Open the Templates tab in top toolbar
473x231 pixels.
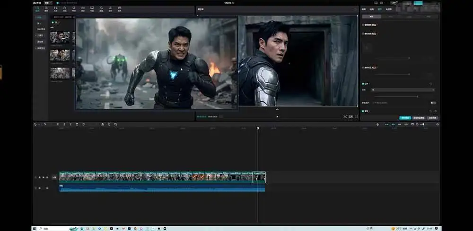(x=120, y=9)
